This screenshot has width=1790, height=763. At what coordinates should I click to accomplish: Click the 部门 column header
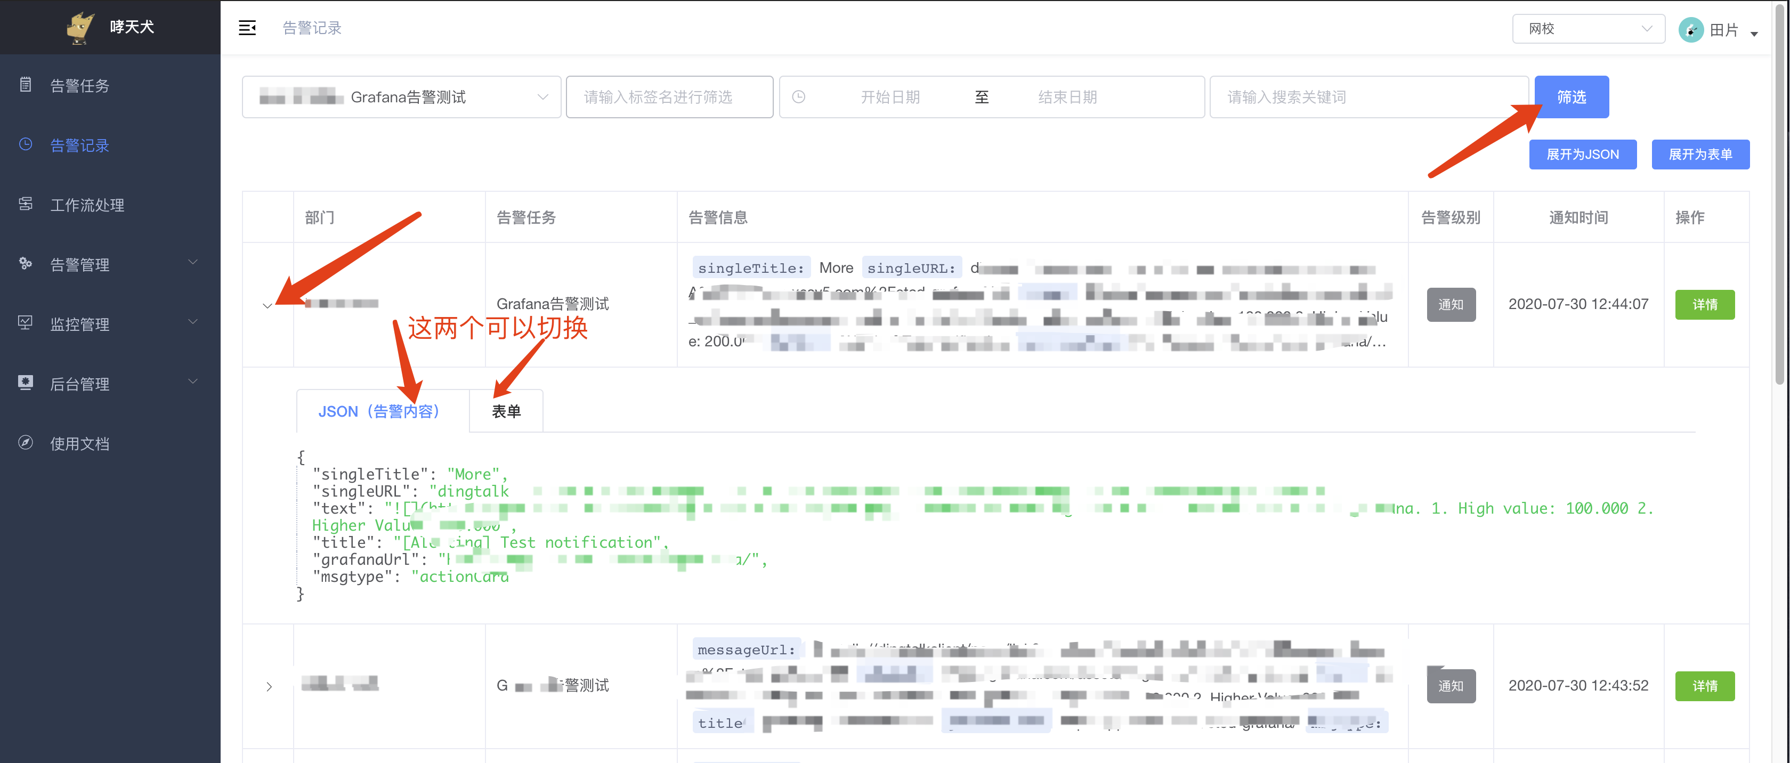(x=320, y=217)
